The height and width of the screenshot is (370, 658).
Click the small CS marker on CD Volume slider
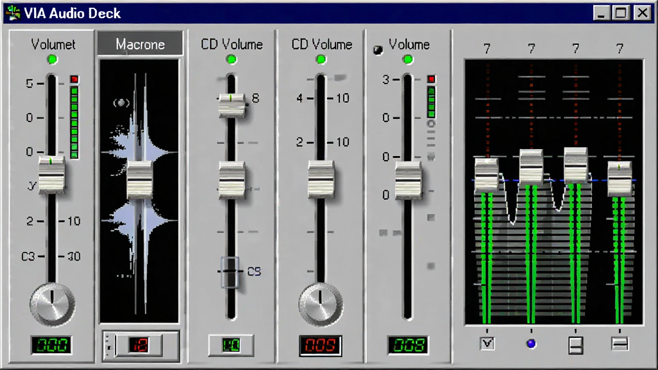pos(230,272)
